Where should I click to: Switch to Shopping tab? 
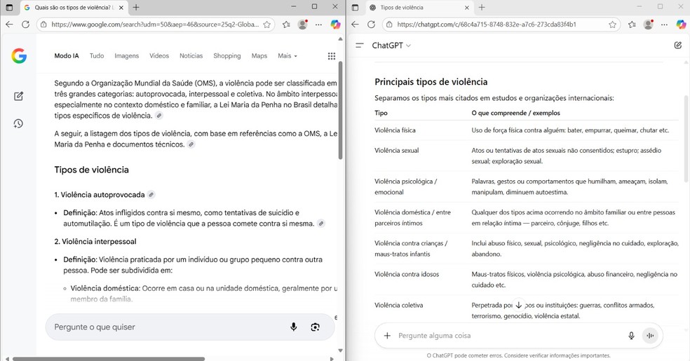(x=227, y=56)
